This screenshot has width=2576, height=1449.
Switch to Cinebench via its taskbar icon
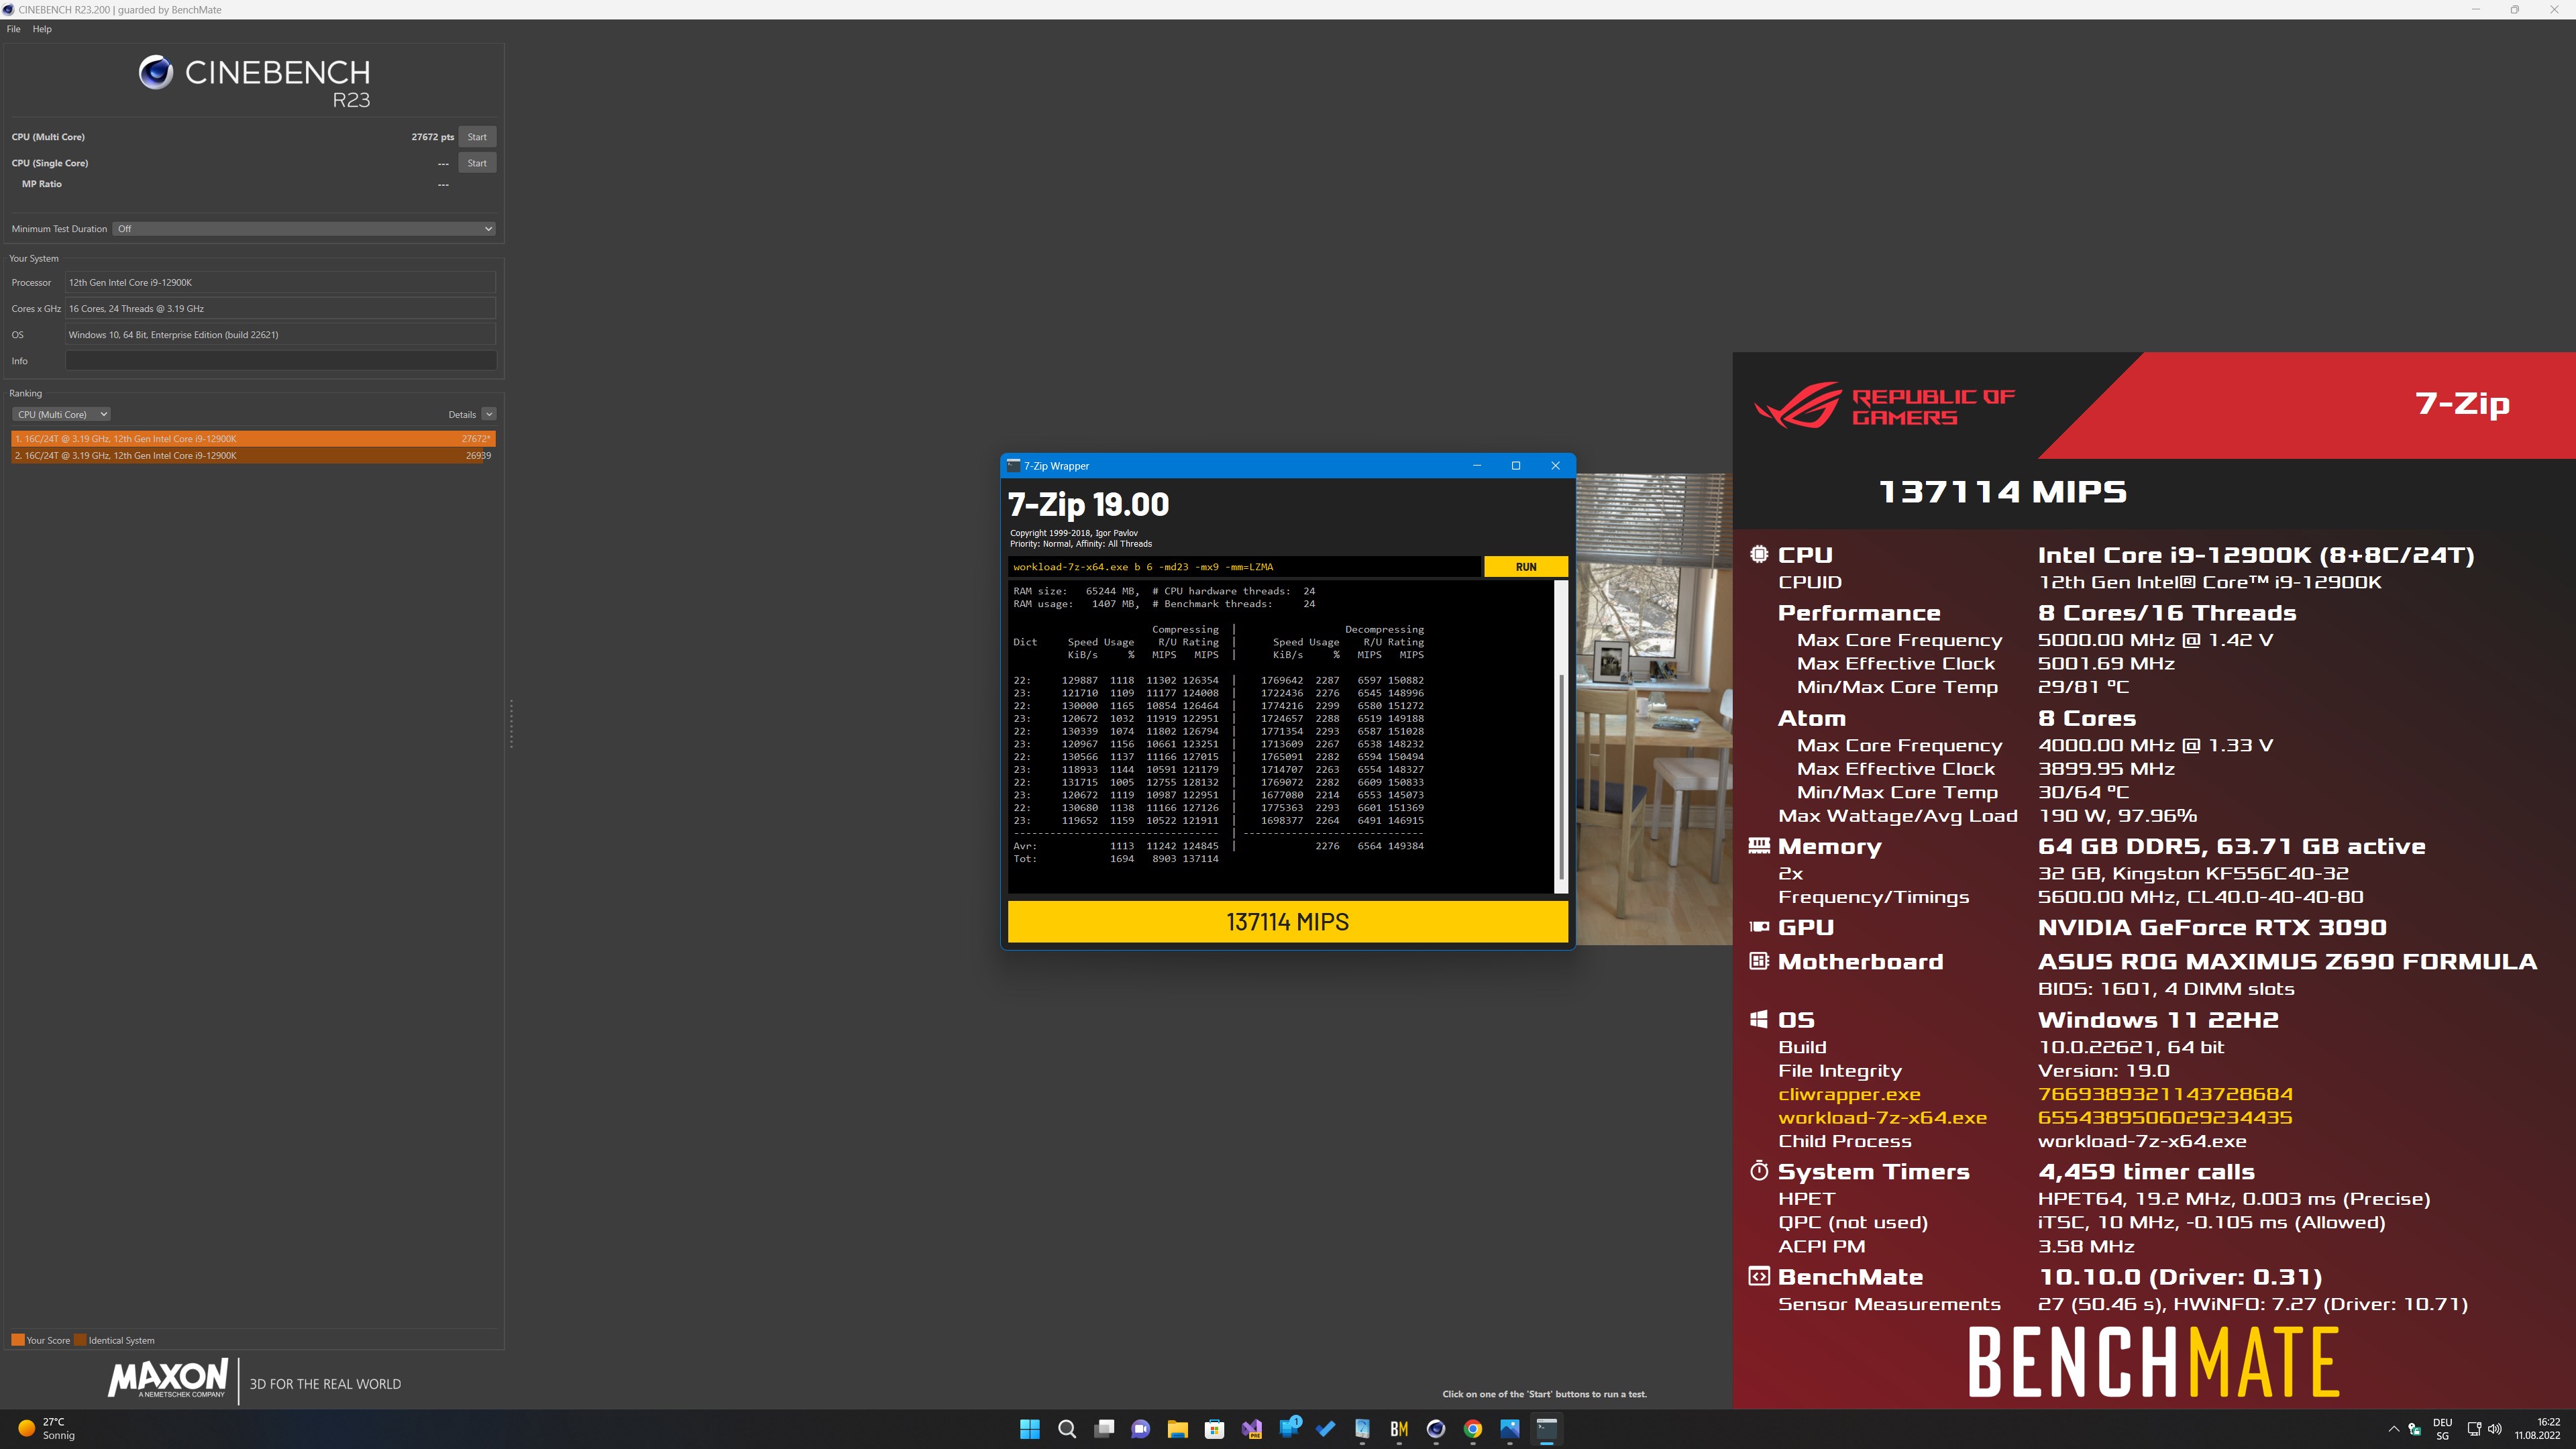click(x=1436, y=1429)
